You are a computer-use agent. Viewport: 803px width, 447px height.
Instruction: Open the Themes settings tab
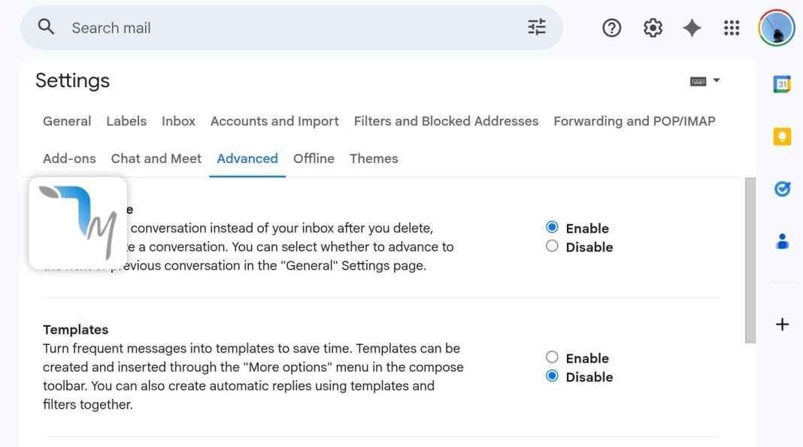point(374,159)
